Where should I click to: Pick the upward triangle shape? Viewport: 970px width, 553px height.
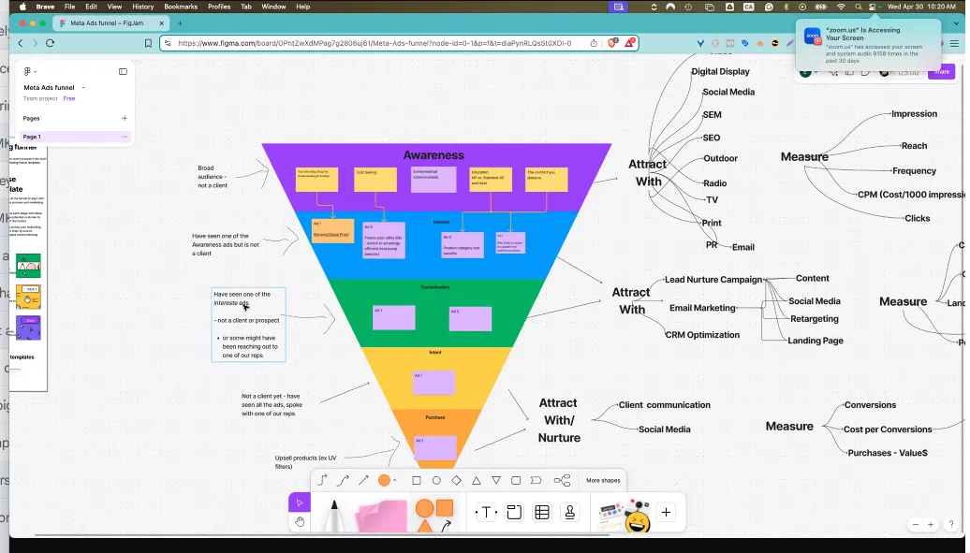(477, 480)
